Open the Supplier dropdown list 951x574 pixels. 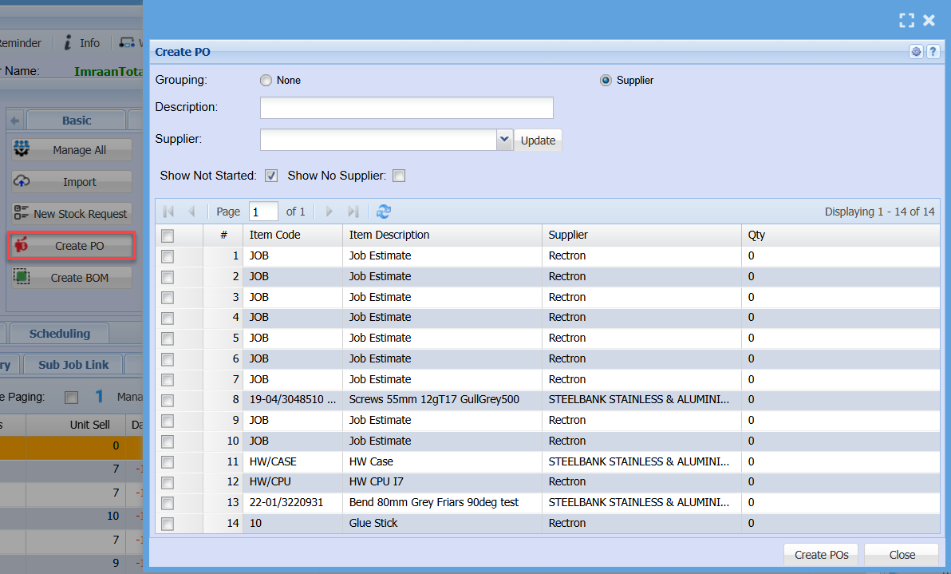pyautogui.click(x=504, y=140)
